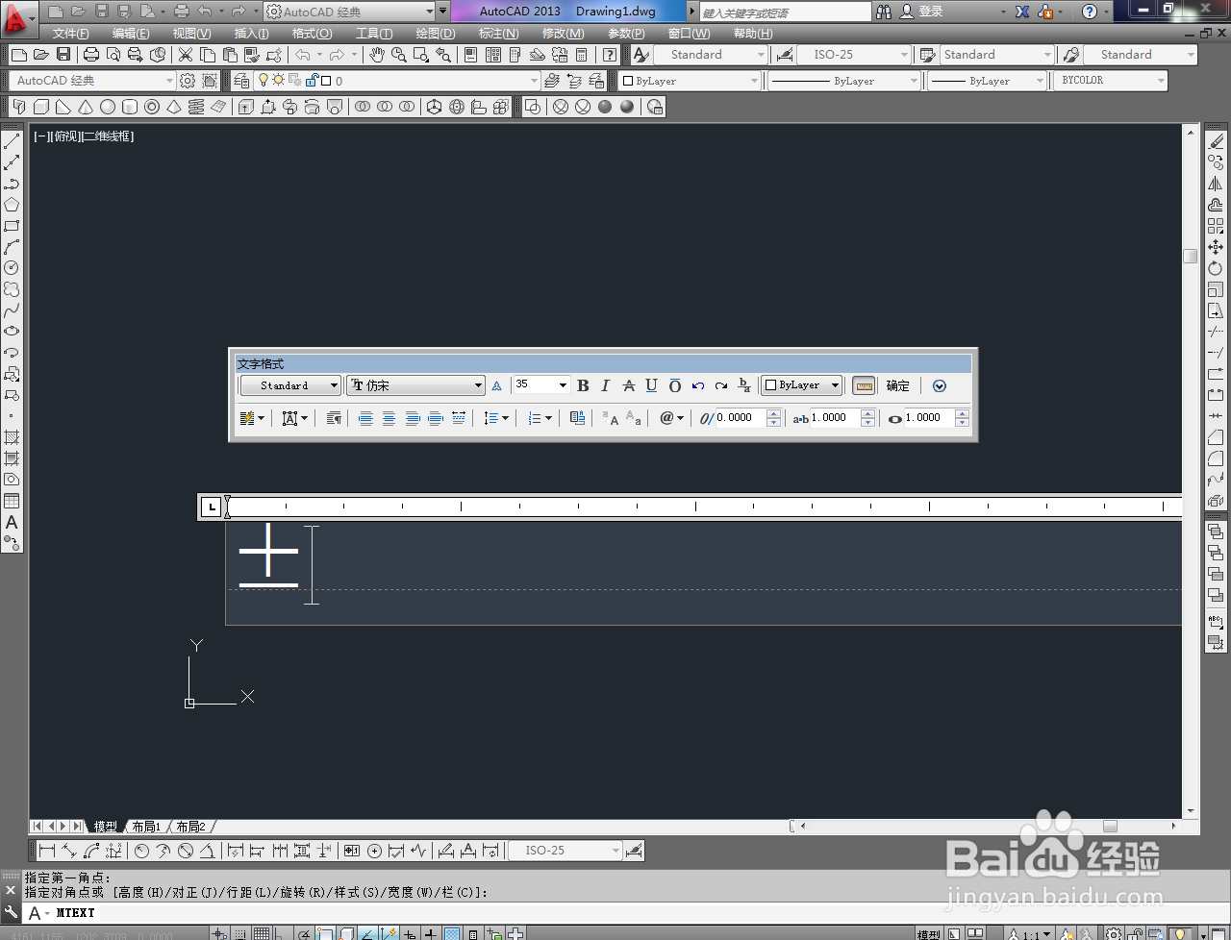Open the numbering and bullets dropdown
Viewport: 1231px width, 940px height.
[x=540, y=418]
